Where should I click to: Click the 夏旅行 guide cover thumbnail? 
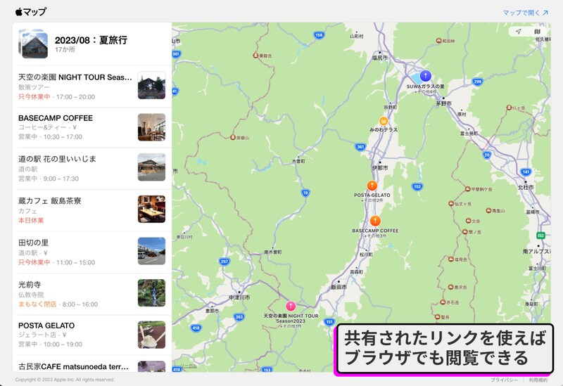[x=33, y=44]
